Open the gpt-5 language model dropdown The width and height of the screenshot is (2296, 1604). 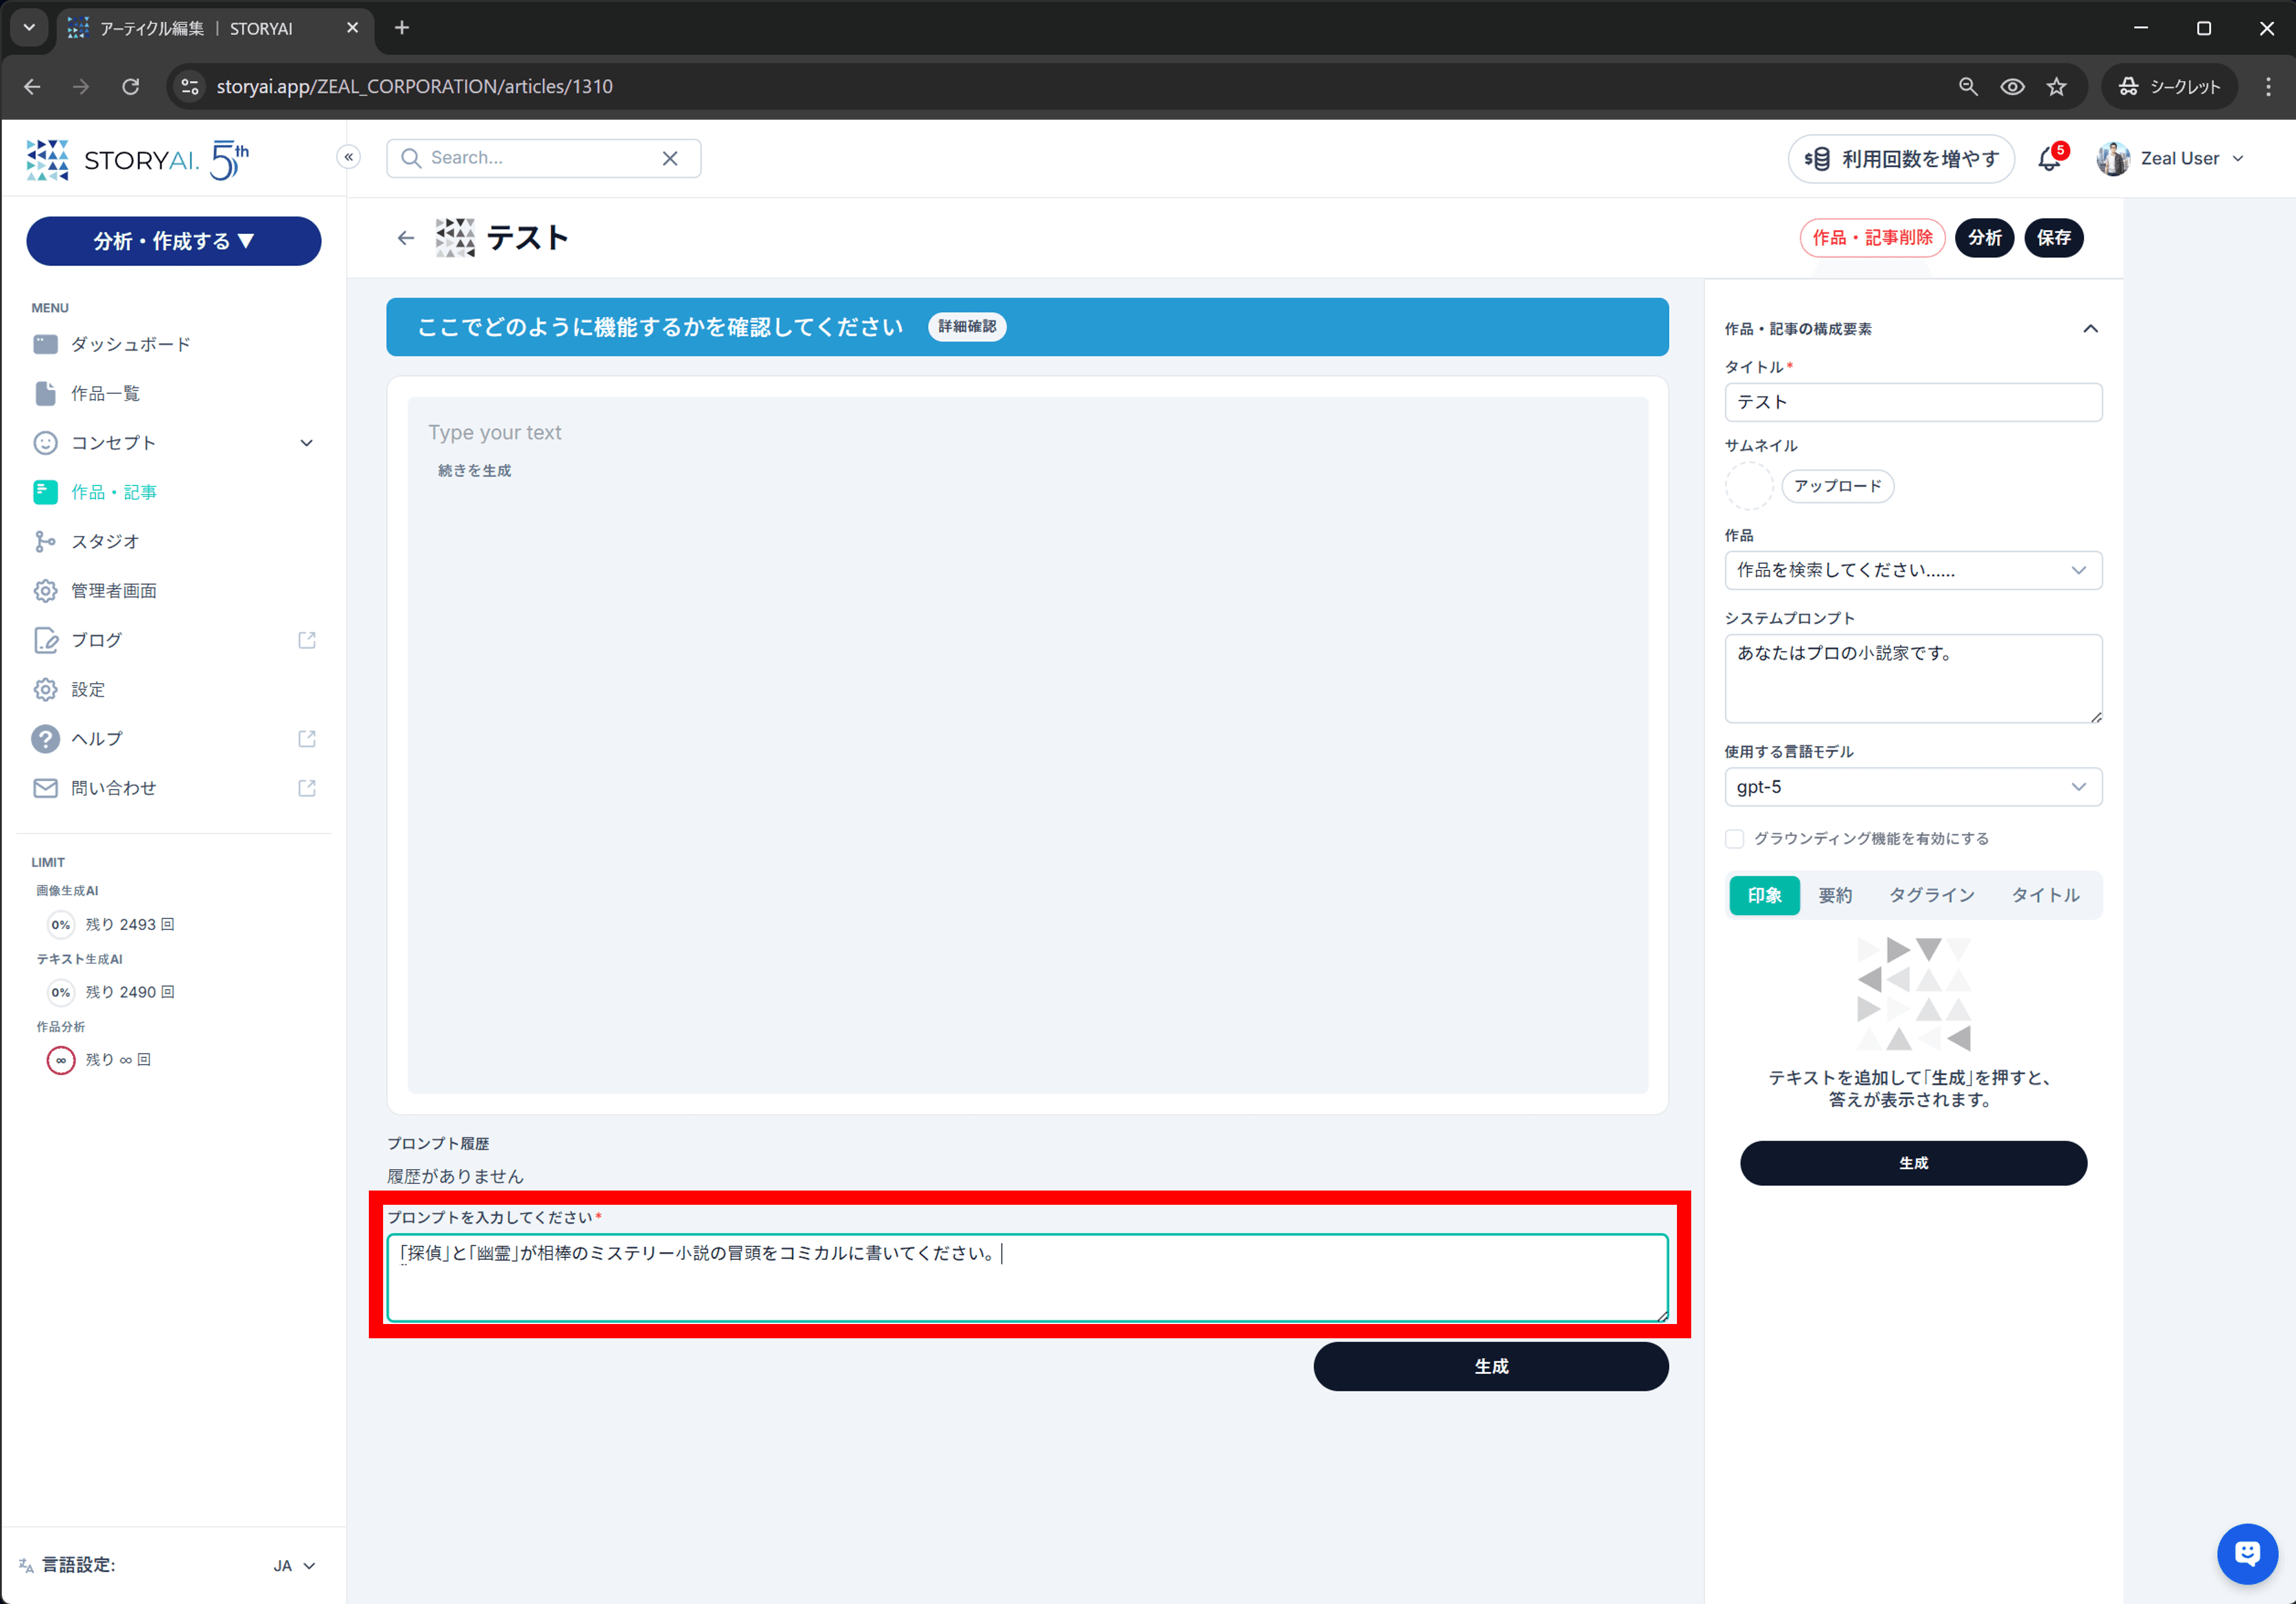click(x=1912, y=787)
